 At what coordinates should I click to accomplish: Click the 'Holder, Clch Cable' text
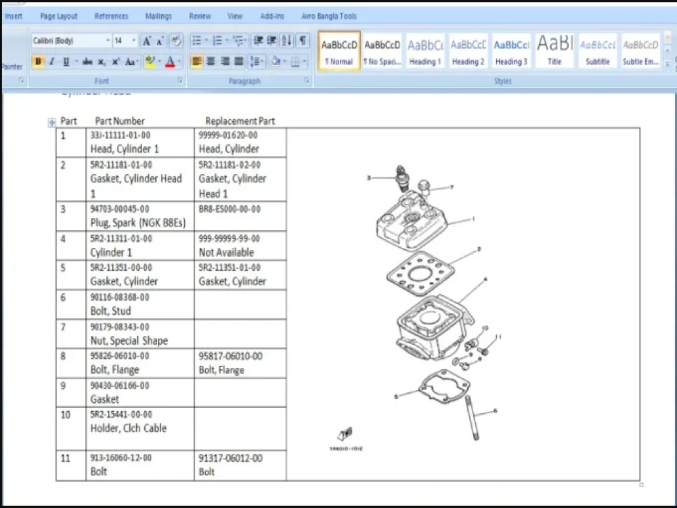point(129,428)
